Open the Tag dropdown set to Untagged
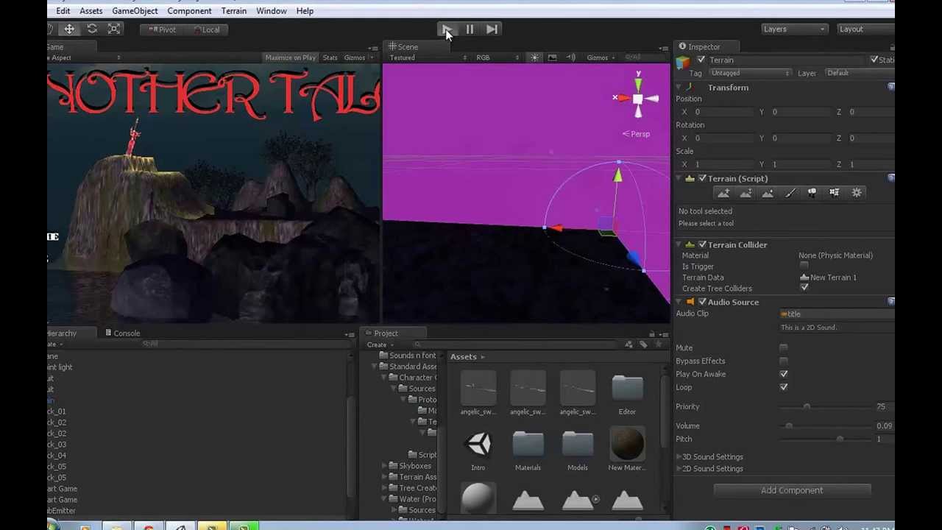The width and height of the screenshot is (942, 530). pyautogui.click(x=749, y=73)
